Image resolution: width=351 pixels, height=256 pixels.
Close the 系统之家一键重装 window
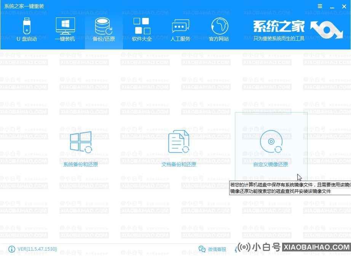(x=344, y=6)
